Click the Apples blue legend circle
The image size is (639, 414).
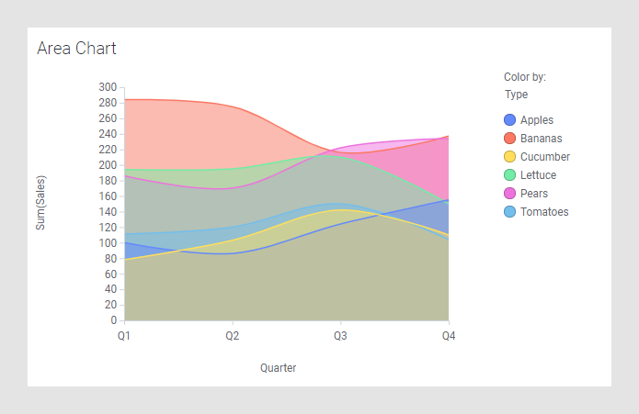(510, 120)
